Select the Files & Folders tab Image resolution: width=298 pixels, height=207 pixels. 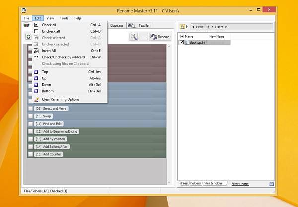tap(214, 183)
